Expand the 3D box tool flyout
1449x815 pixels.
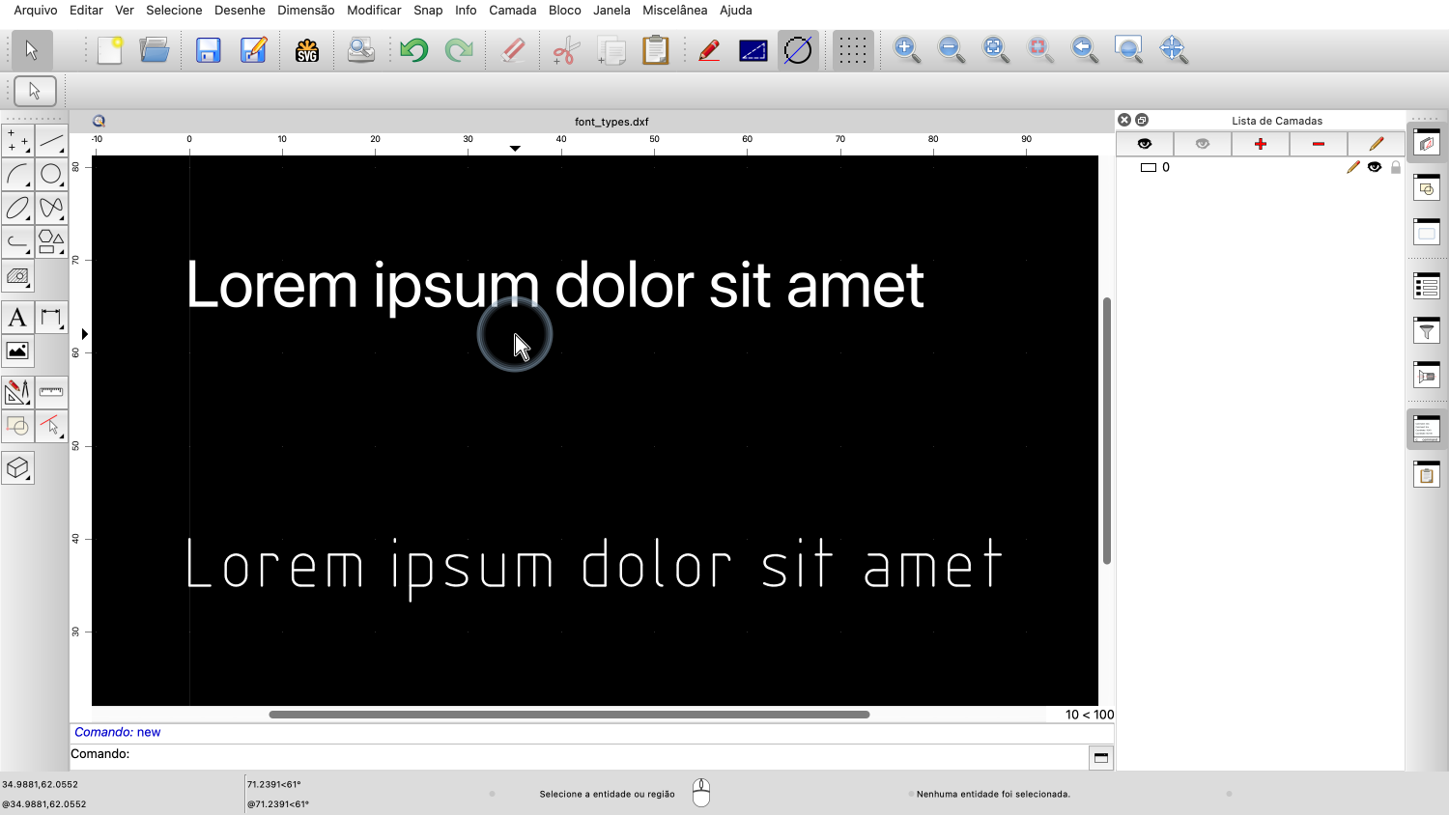(17, 468)
